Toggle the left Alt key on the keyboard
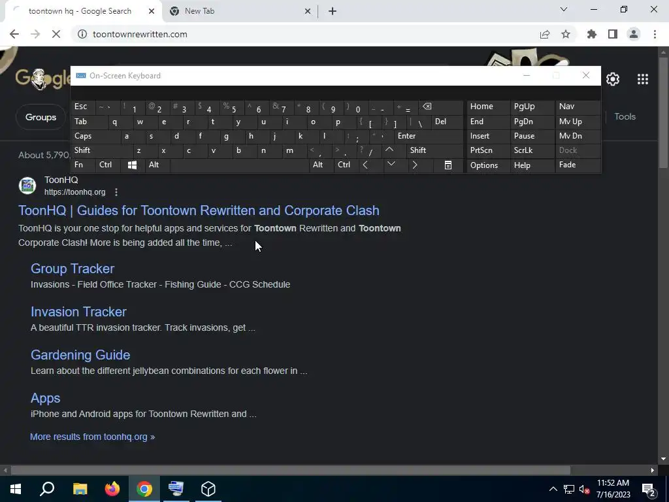 [x=157, y=165]
